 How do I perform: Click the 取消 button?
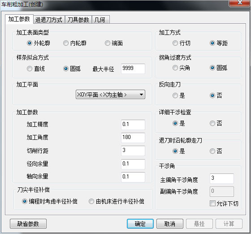point(170,224)
